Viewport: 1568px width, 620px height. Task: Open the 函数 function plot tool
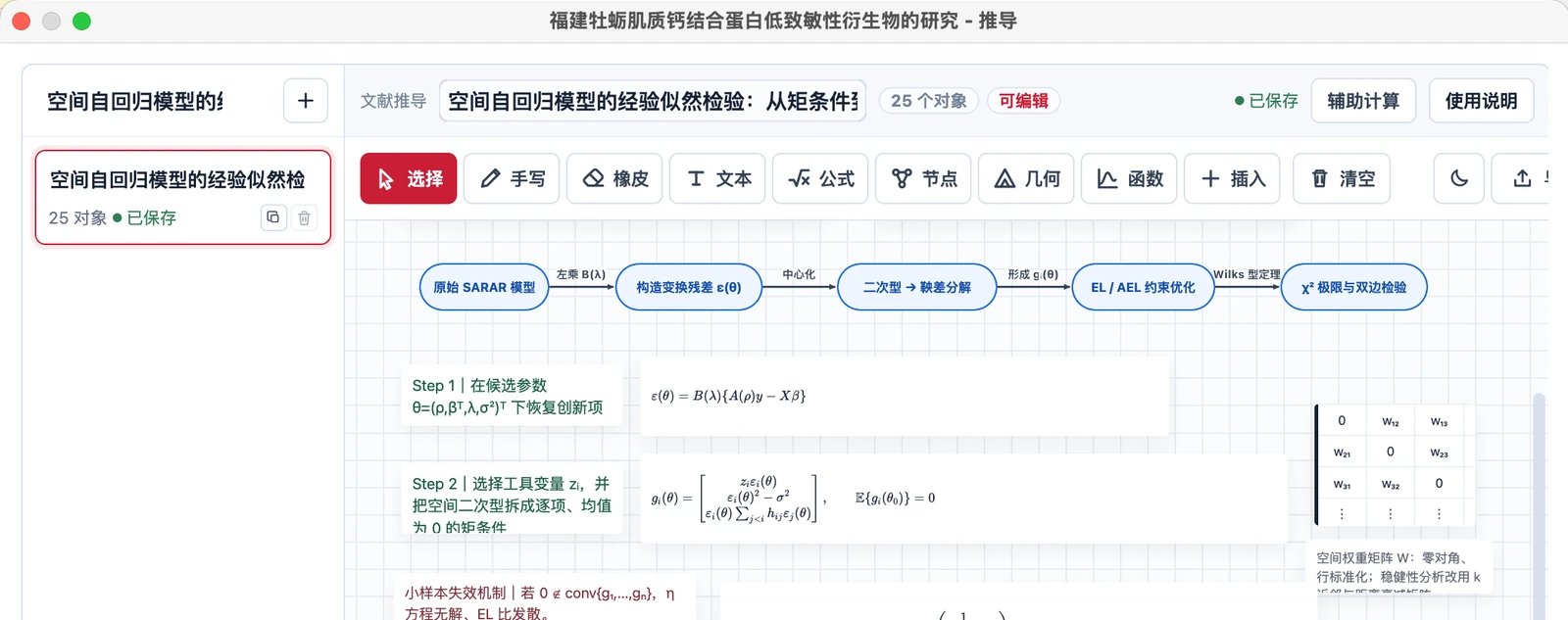point(1129,178)
